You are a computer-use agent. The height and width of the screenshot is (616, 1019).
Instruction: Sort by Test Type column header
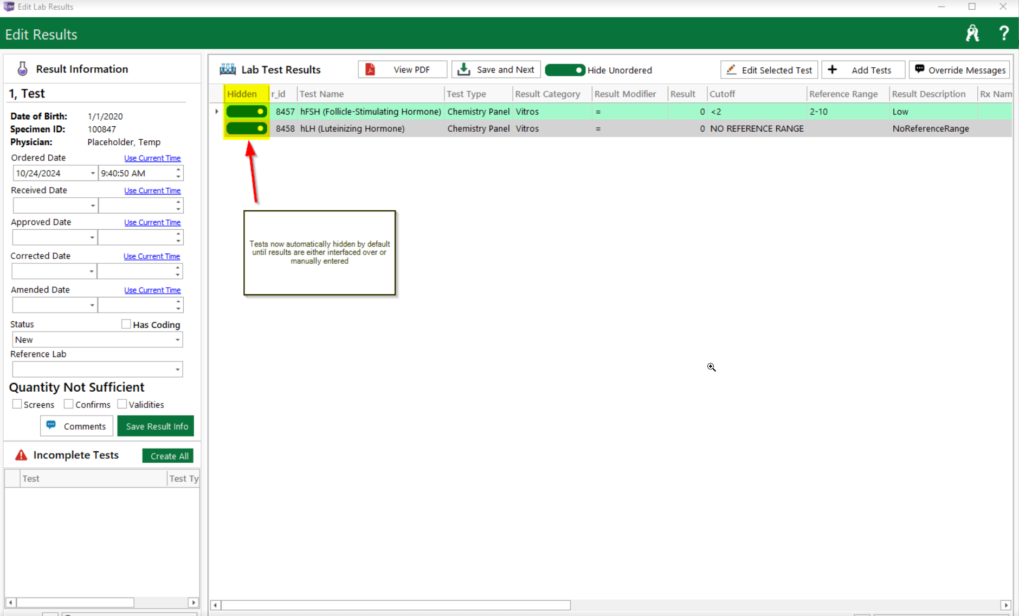478,94
